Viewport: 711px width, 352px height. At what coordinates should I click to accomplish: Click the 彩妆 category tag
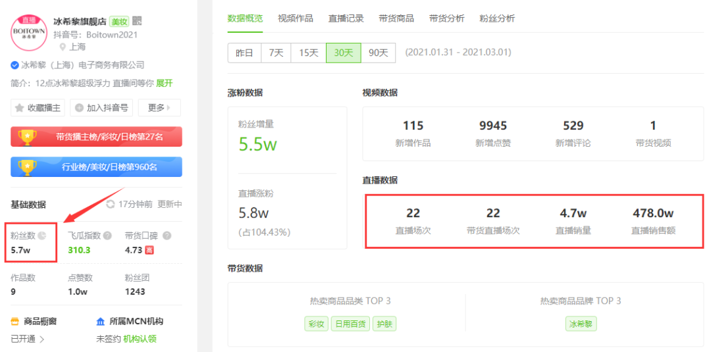coord(316,324)
